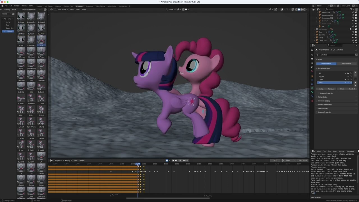Screen dimensions: 359x202
Task: Open the outliner display mode icon
Action: point(314,9)
